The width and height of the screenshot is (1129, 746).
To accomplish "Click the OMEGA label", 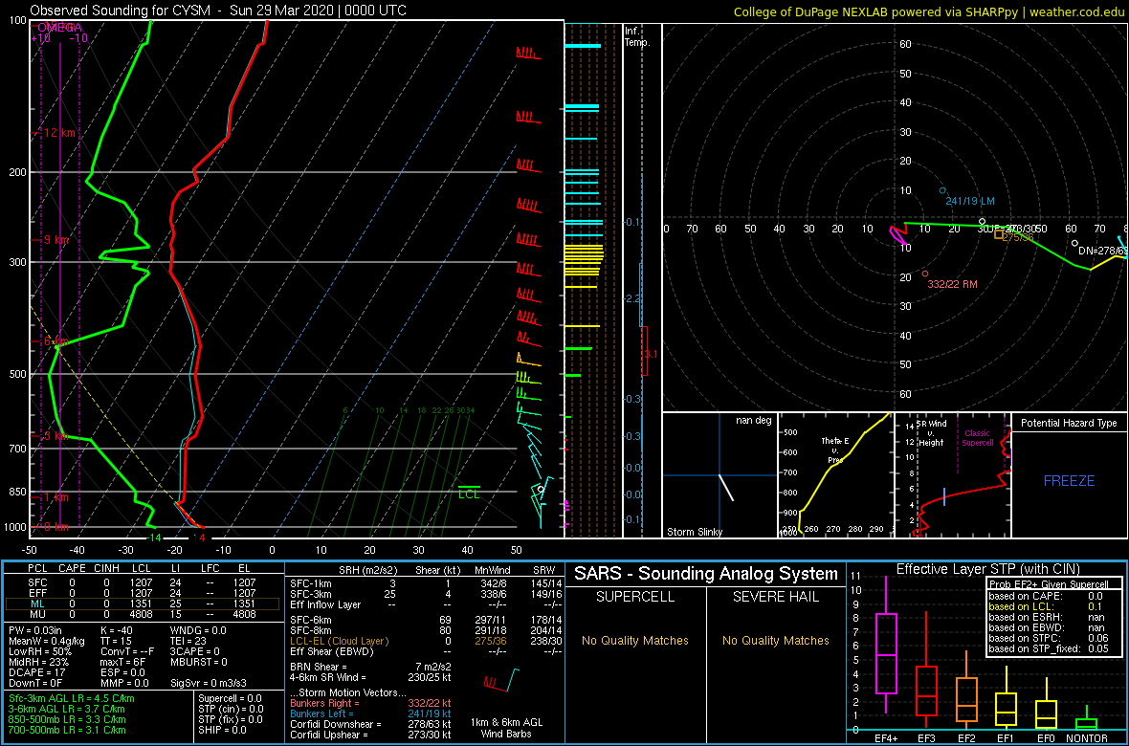I will [x=61, y=28].
